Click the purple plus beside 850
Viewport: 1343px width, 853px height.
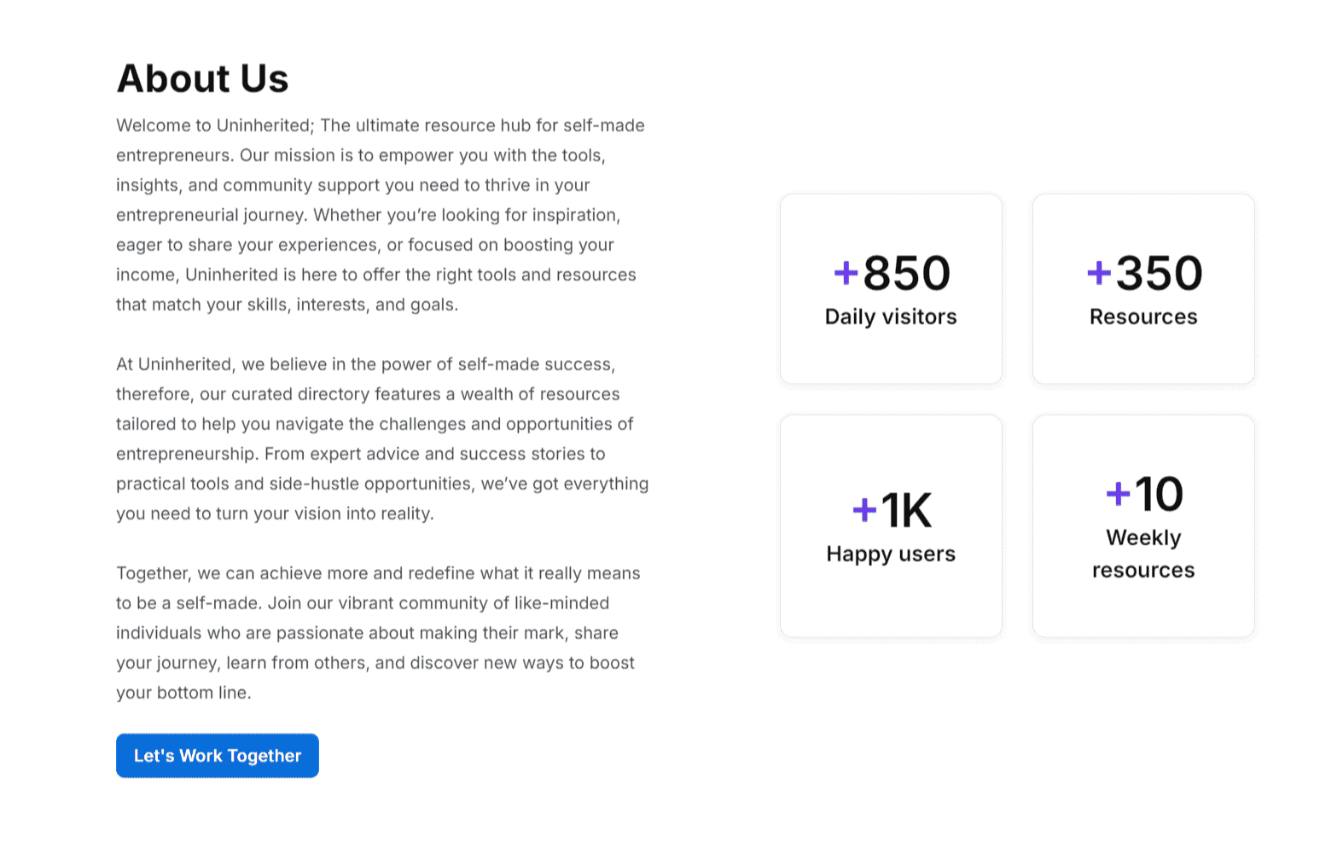[846, 273]
